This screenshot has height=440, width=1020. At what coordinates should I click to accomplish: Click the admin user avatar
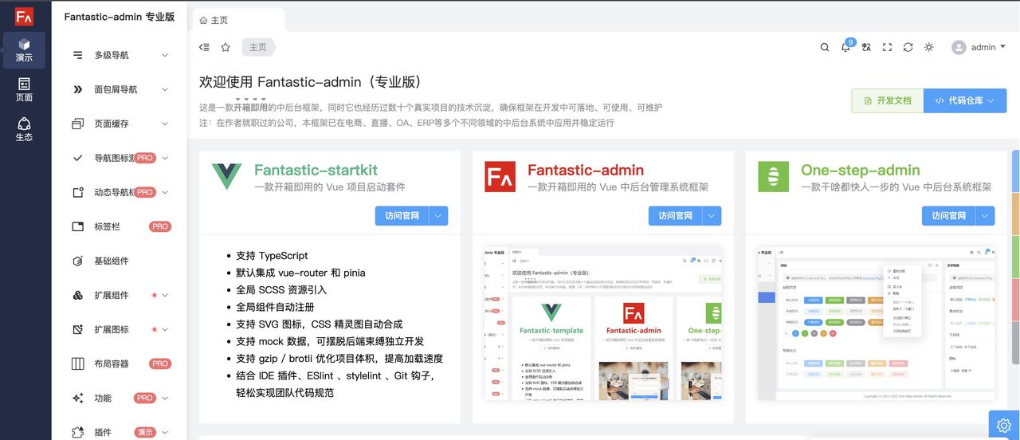click(959, 48)
